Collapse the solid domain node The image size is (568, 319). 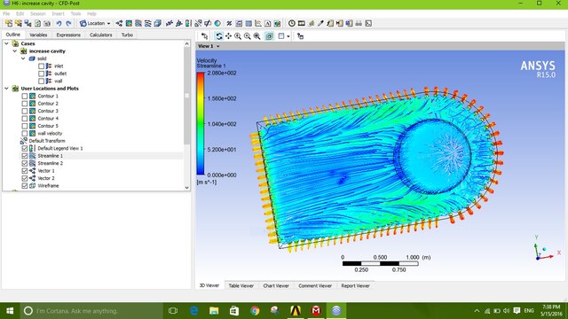[23, 58]
